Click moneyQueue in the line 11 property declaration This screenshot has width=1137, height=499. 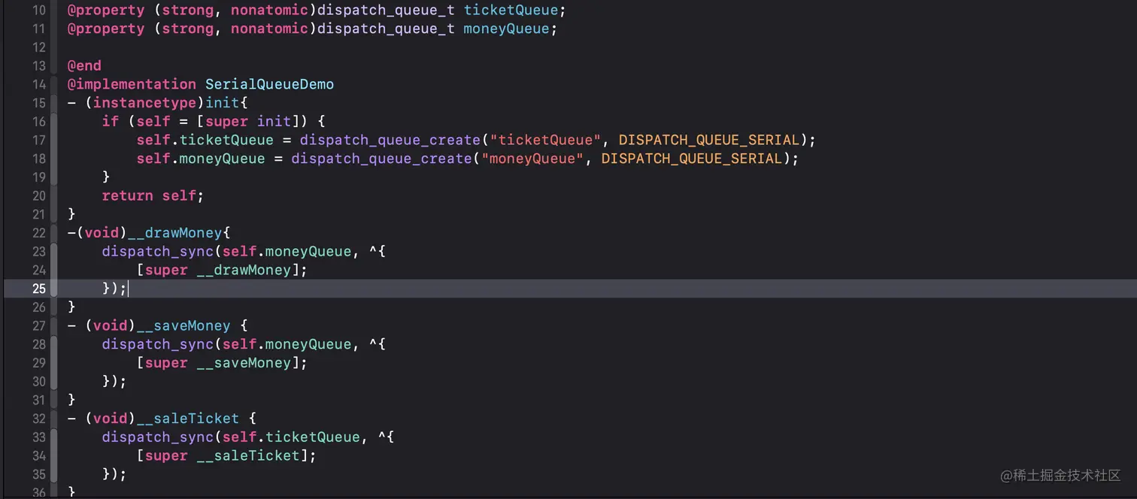tap(506, 29)
